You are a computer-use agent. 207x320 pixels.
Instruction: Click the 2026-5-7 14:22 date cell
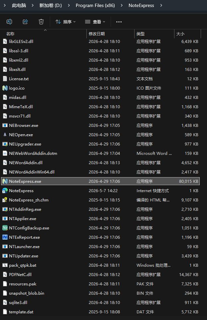tap(103, 190)
